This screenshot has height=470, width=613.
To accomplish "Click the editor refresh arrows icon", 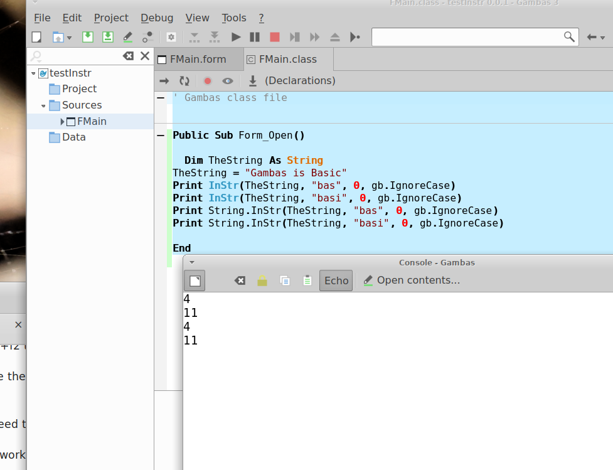I will point(184,80).
